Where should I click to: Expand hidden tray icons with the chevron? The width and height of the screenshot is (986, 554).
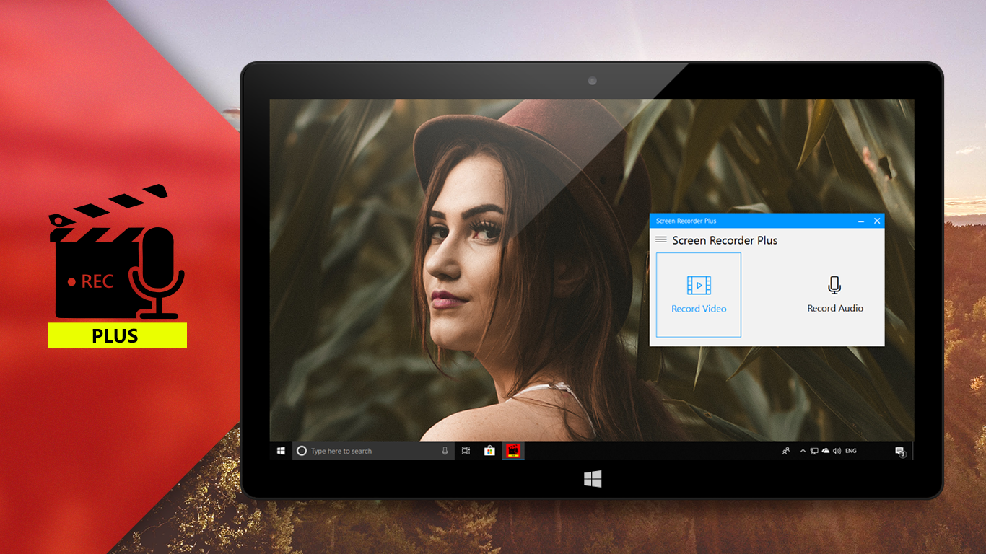[x=803, y=451]
